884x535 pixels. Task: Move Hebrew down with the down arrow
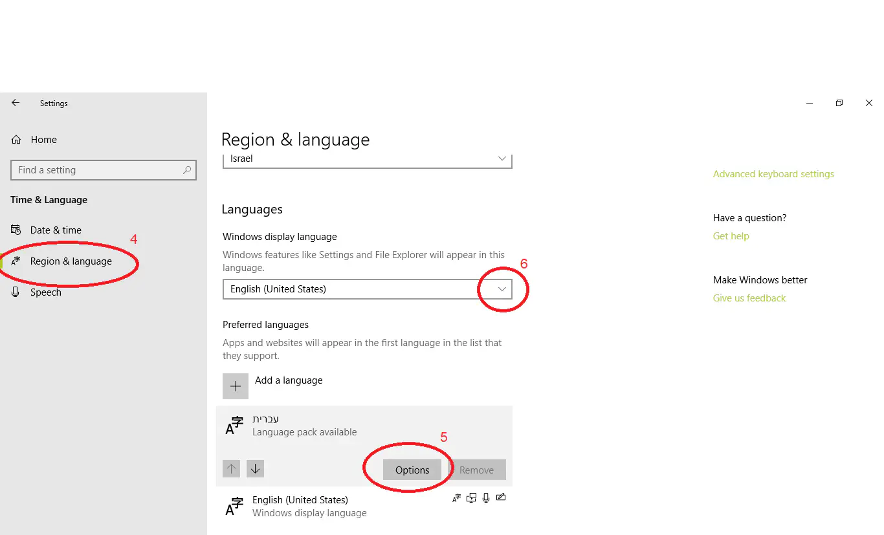[255, 468]
